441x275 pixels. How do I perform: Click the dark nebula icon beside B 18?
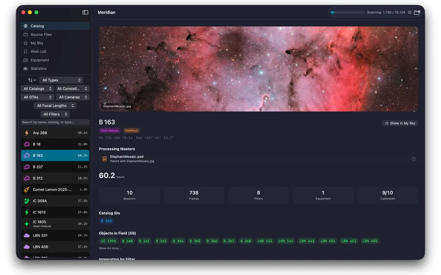click(x=27, y=144)
